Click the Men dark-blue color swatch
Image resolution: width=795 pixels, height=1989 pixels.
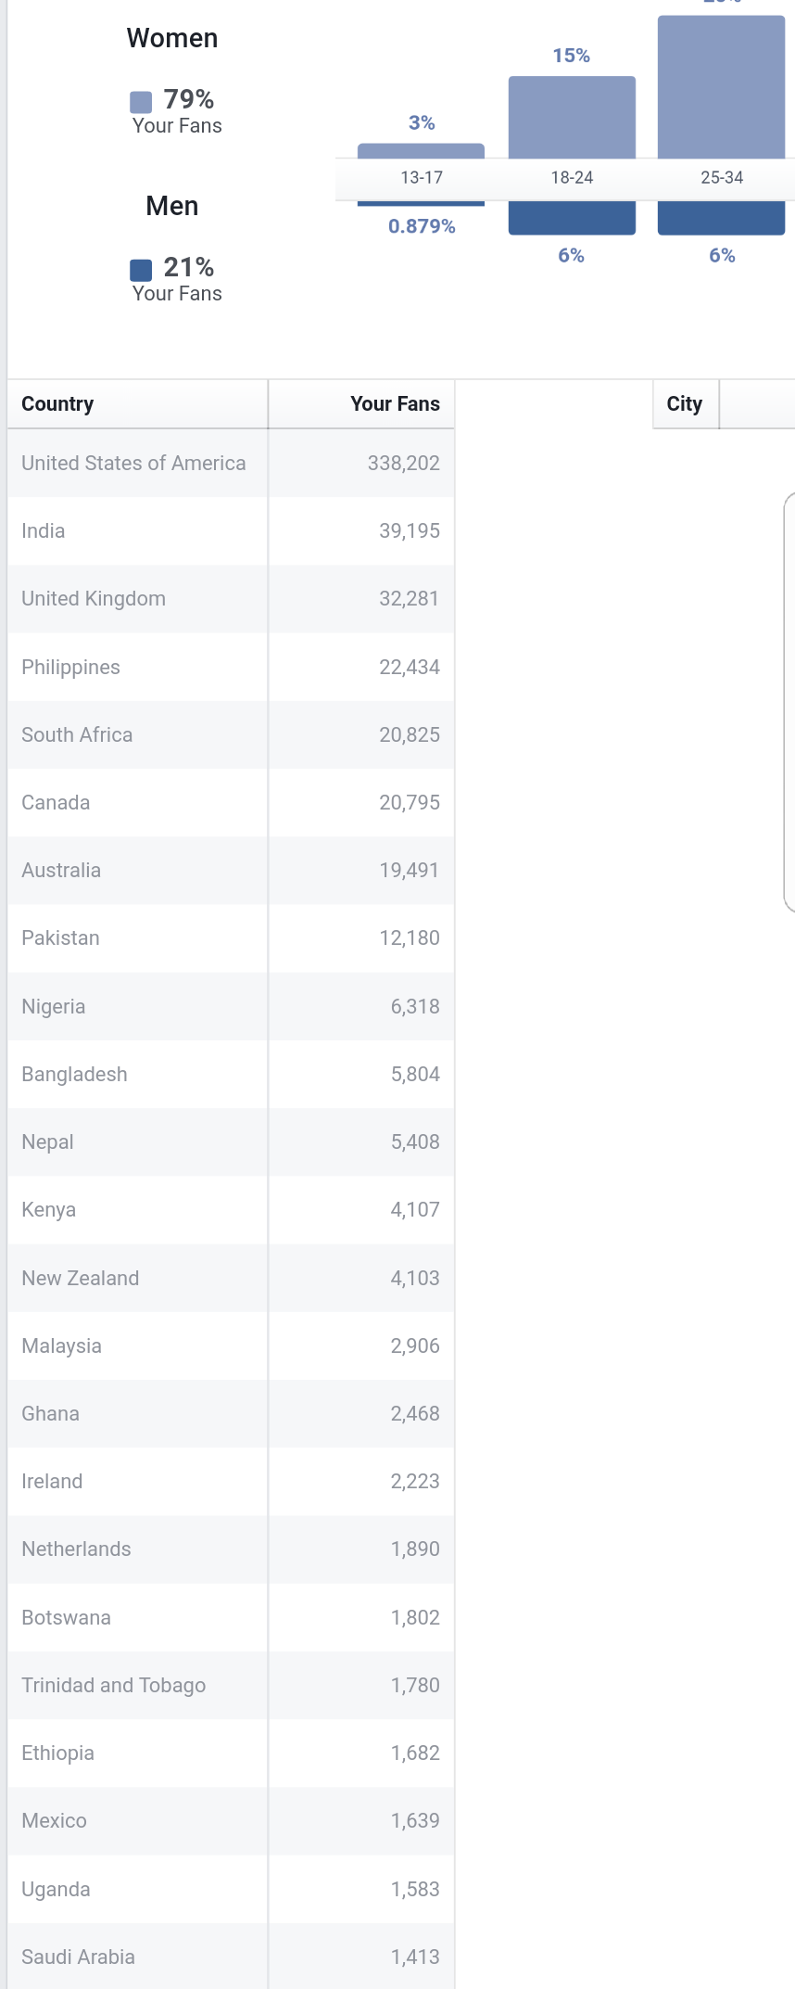click(141, 270)
